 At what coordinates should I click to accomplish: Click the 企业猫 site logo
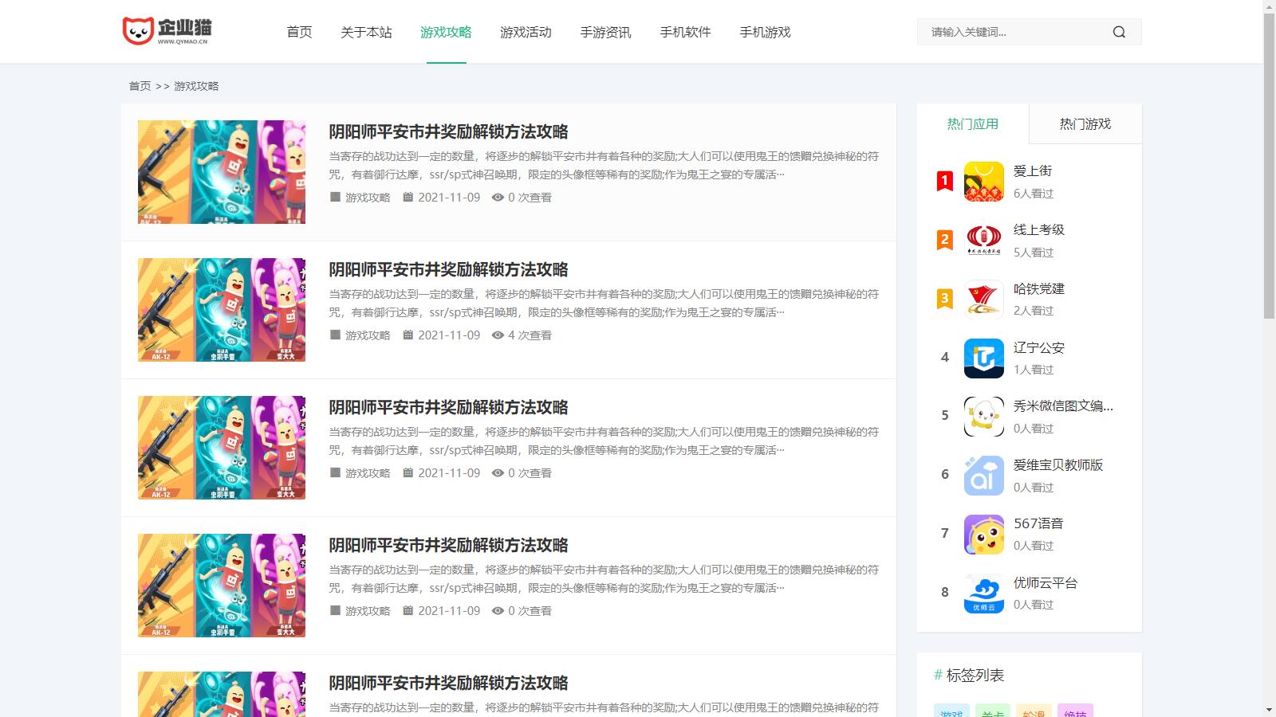tap(167, 31)
